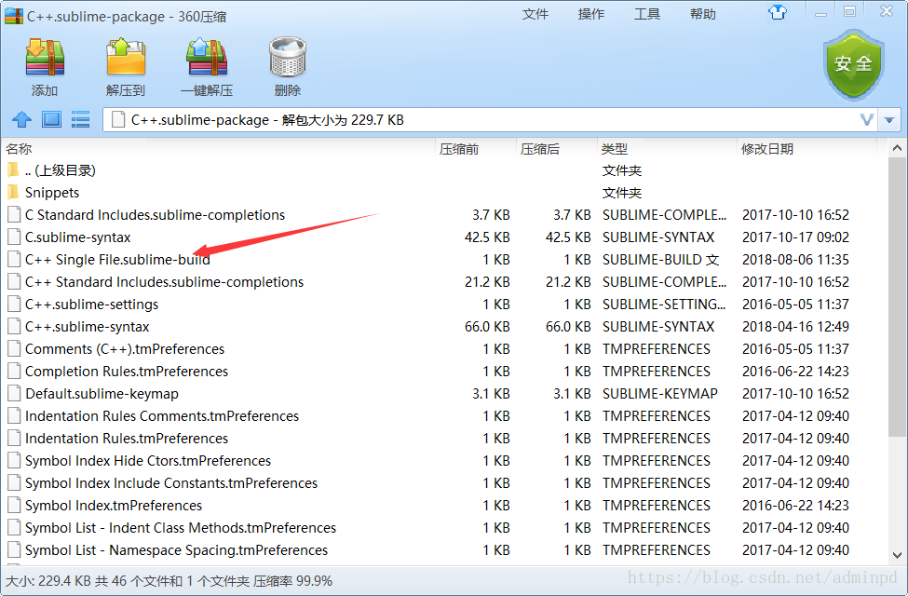Viewport: 908px width, 596px height.
Task: Click the V scan icon in address bar
Action: tap(866, 120)
